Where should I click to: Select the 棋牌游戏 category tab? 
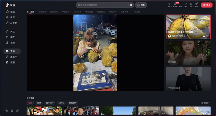77,12
